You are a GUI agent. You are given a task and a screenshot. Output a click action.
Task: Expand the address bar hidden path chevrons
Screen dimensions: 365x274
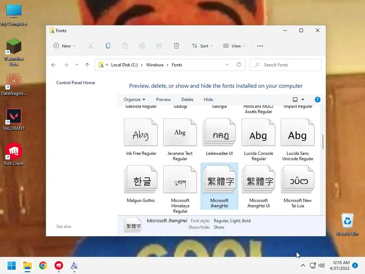pyautogui.click(x=107, y=65)
